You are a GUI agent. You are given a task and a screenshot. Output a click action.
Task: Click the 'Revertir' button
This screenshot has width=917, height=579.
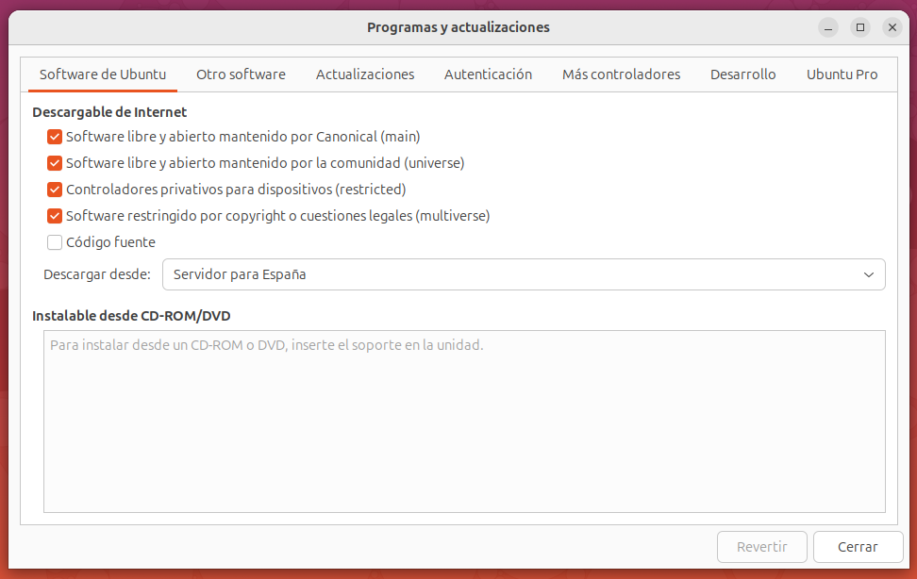click(x=761, y=547)
